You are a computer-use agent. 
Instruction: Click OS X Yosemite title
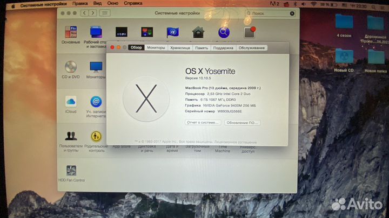pos(210,71)
